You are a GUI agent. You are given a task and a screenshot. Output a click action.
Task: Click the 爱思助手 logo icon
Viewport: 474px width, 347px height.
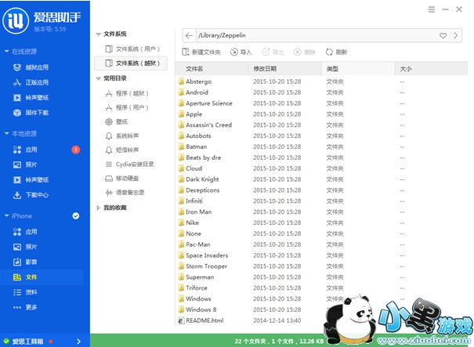pyautogui.click(x=16, y=20)
